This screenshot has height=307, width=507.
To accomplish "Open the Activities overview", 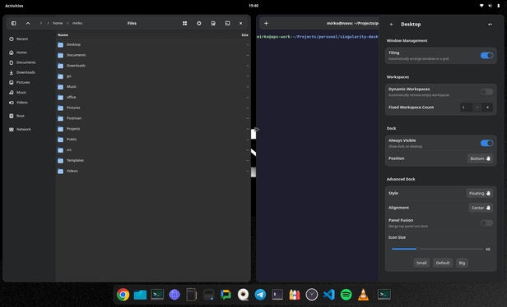I will click(x=14, y=6).
